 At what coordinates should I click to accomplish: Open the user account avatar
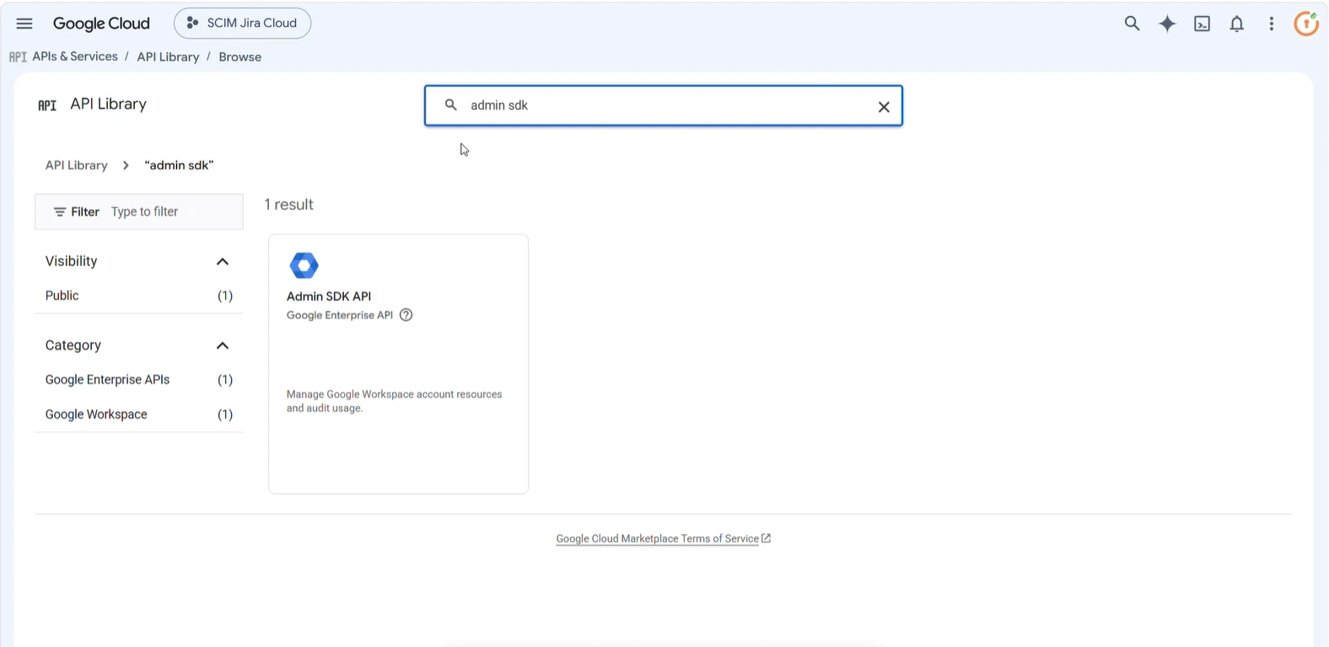click(x=1306, y=24)
